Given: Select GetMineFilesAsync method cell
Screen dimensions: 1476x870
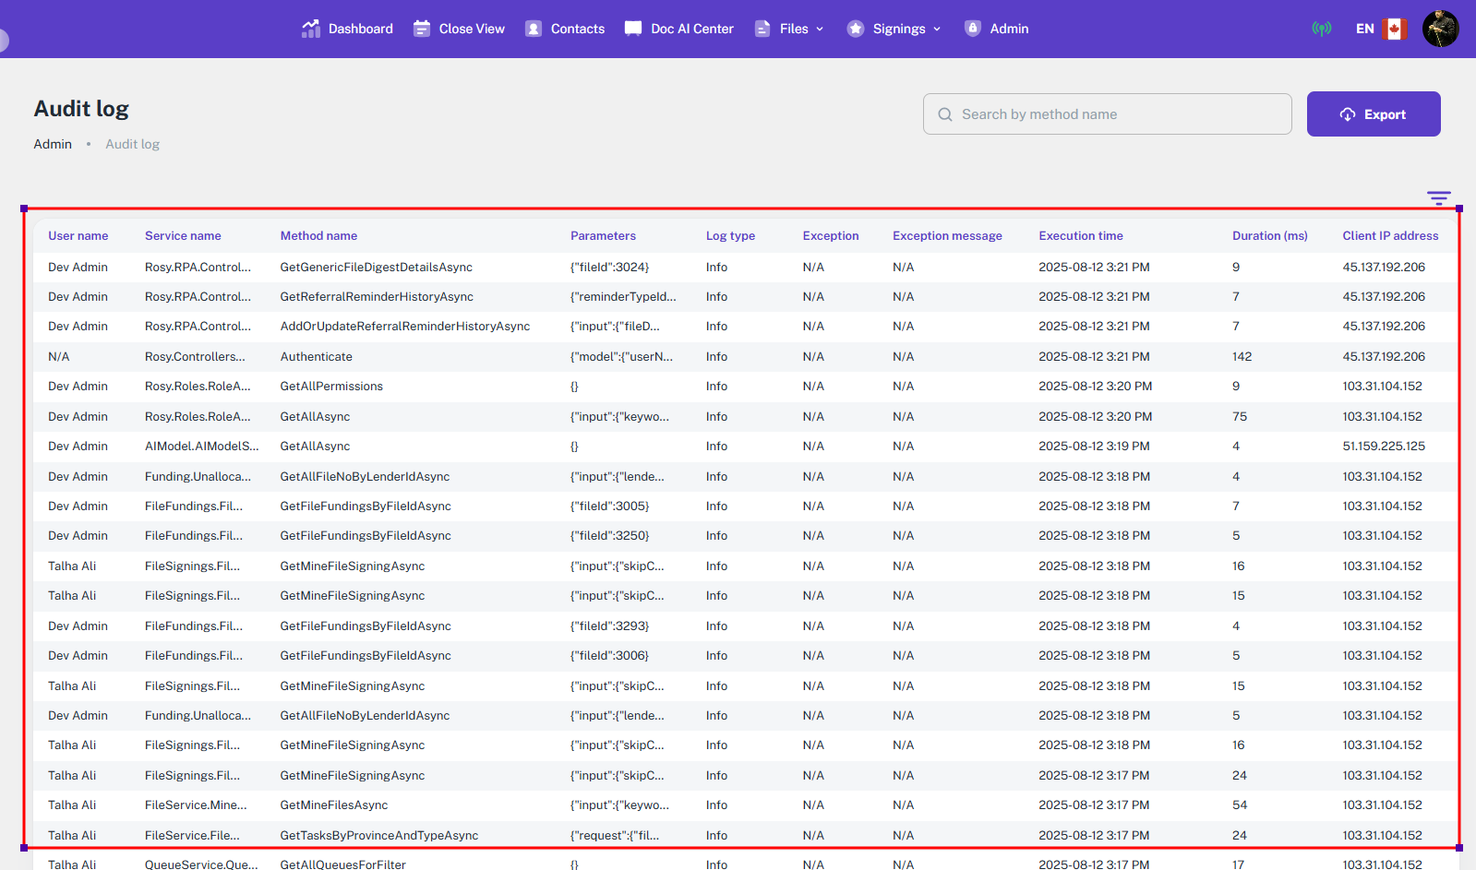Looking at the screenshot, I should pos(334,805).
